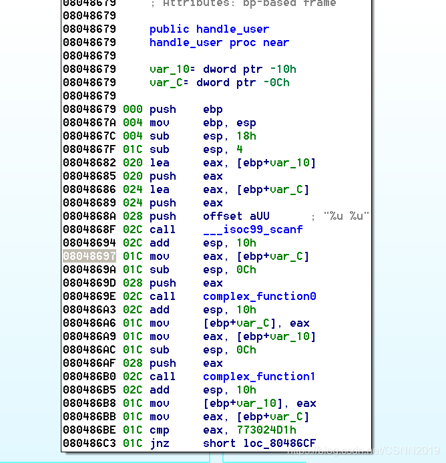Click the "%u %u" string comment
The height and width of the screenshot is (463, 446).
(x=347, y=216)
